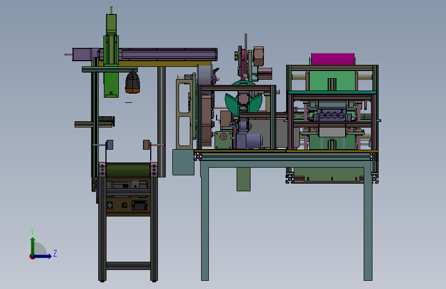Select the dark part with four circular holes

click(332, 116)
